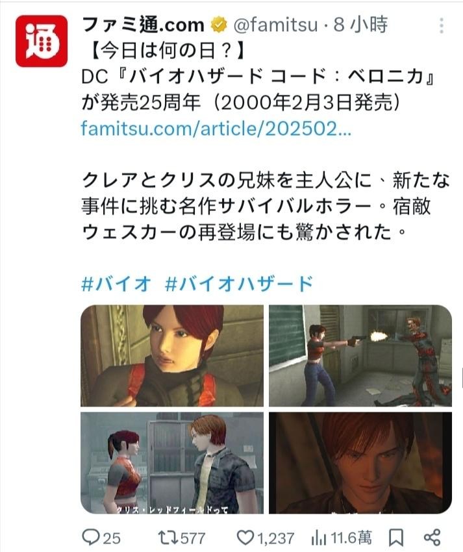The width and height of the screenshot is (463, 552).
Task: Open the ファミ通.com display name
Action: pos(143,25)
